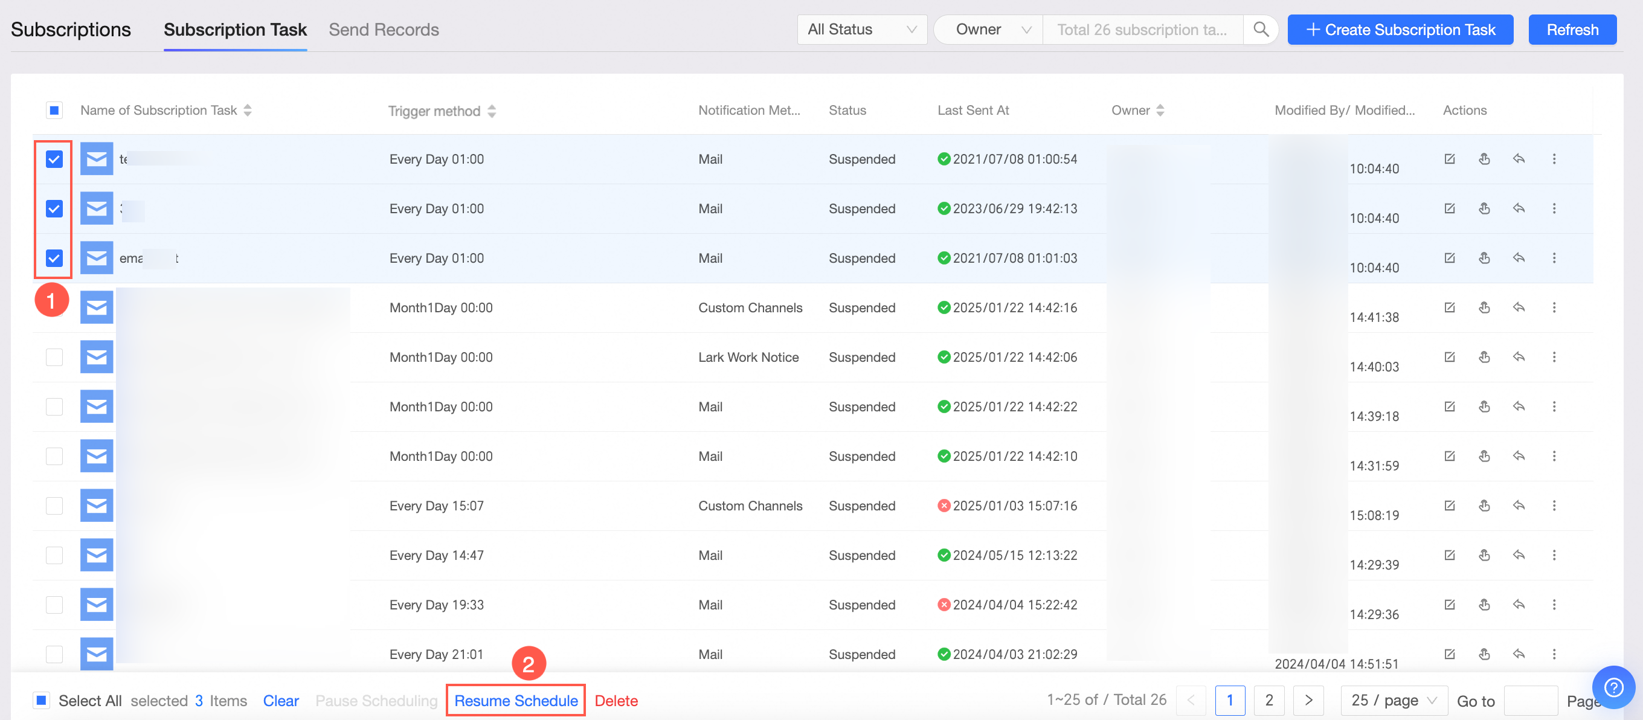Viewport: 1643px width, 720px height.
Task: Focus the subscription task search field
Action: coord(1142,30)
